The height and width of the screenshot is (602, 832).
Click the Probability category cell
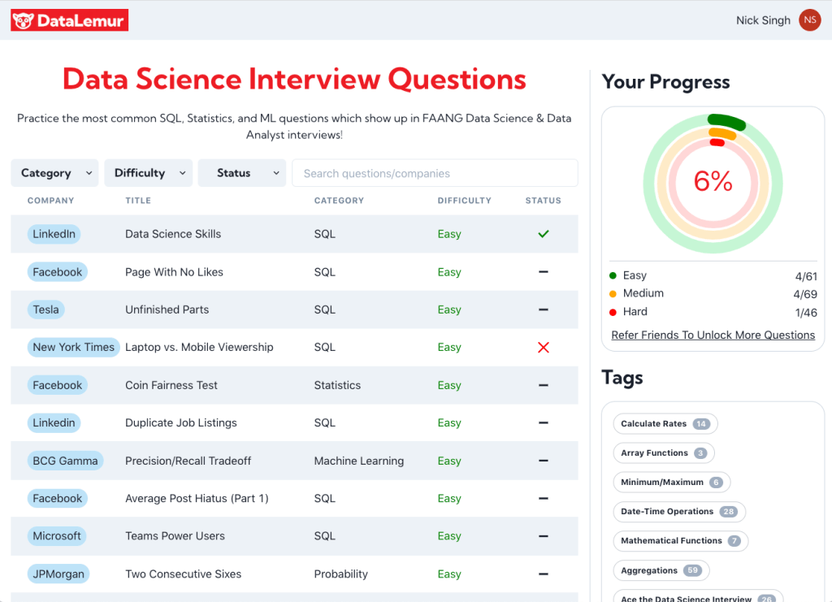[x=340, y=574]
